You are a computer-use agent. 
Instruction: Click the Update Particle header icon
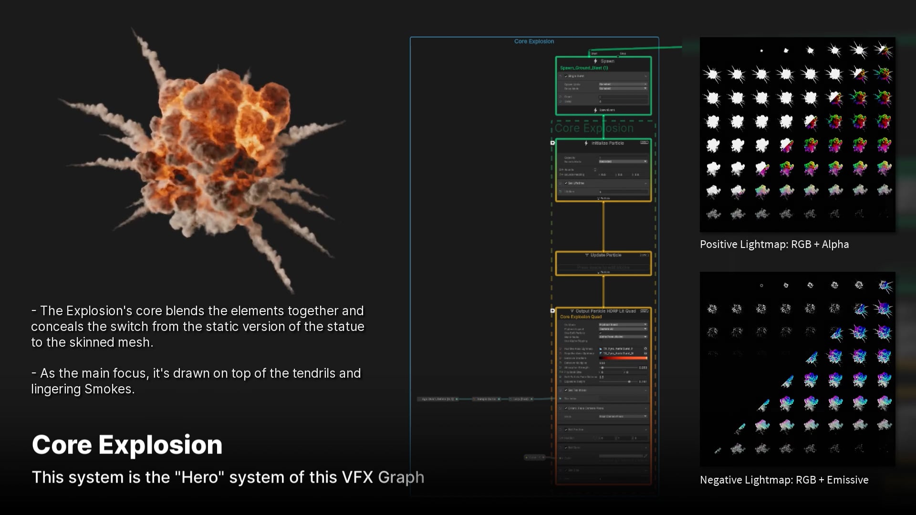587,255
